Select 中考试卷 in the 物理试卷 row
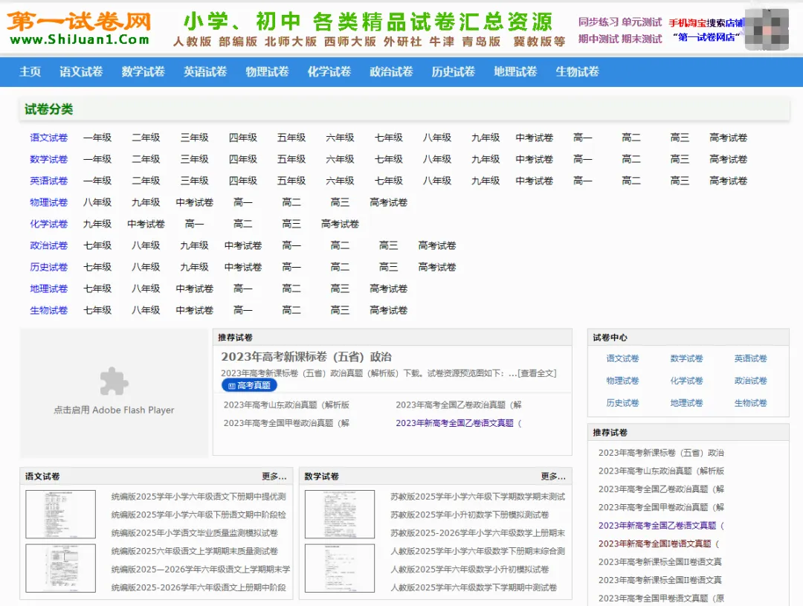 tap(195, 202)
